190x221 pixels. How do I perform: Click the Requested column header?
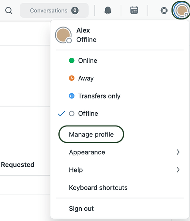(x=18, y=164)
